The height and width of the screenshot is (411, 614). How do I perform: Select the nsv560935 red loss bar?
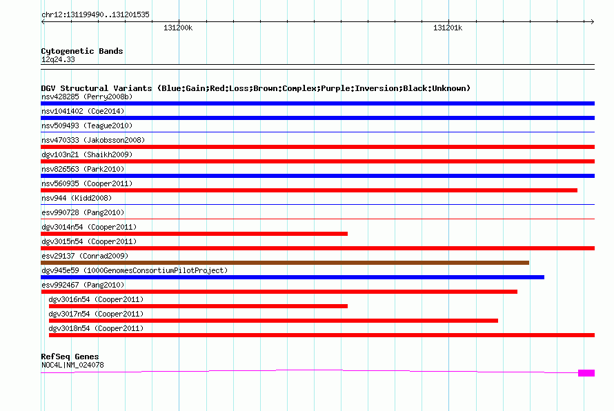(309, 190)
